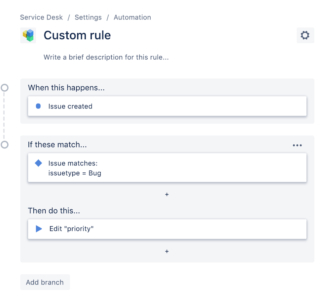Open the rule settings gear
Viewport: 330px width, 307px height.
pyautogui.click(x=305, y=35)
